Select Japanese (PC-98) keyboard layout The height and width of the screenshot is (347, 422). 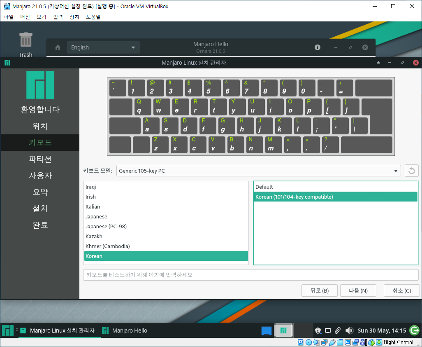(166, 227)
